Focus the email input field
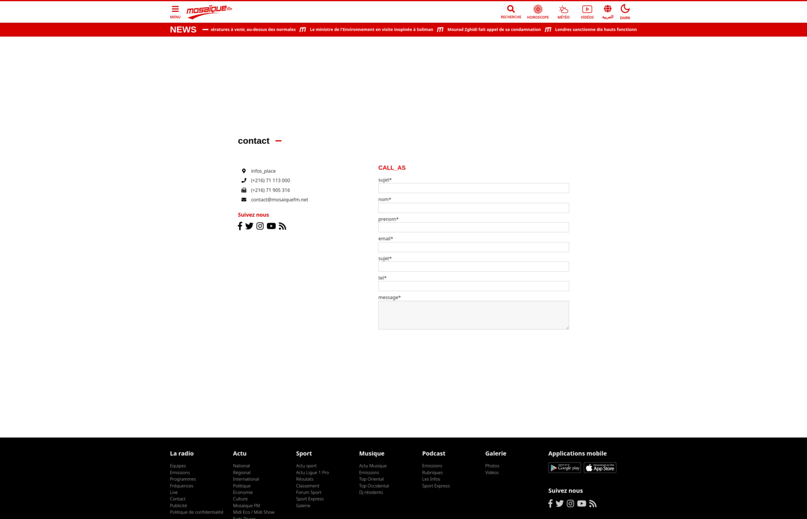Image resolution: width=807 pixels, height=519 pixels. coord(473,247)
